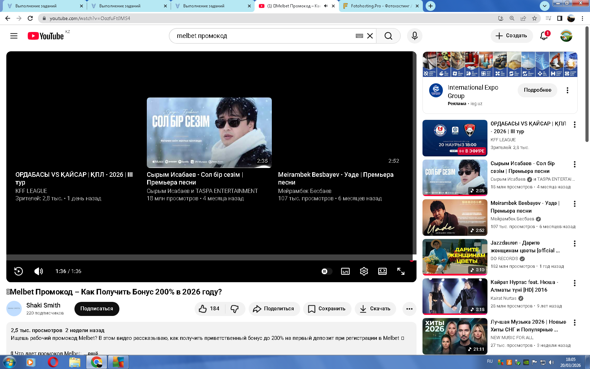Open options for ОРДАБАСЫ VS ҚАЙСАР video
Image resolution: width=590 pixels, height=369 pixels.
tap(575, 124)
